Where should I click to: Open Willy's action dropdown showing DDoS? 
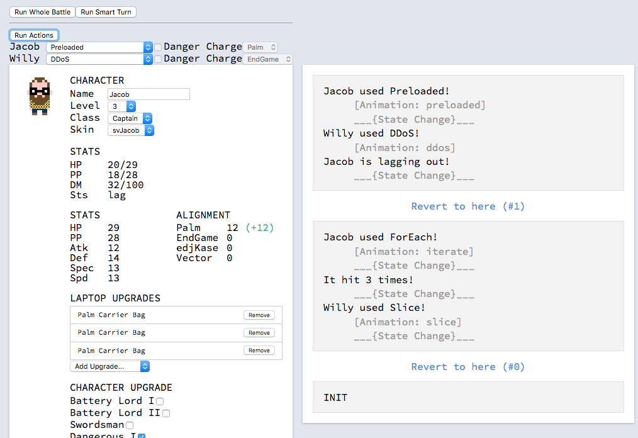pyautogui.click(x=99, y=59)
